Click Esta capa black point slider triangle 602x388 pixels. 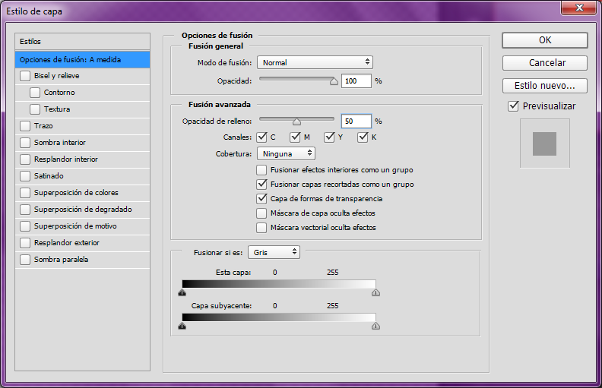click(182, 292)
